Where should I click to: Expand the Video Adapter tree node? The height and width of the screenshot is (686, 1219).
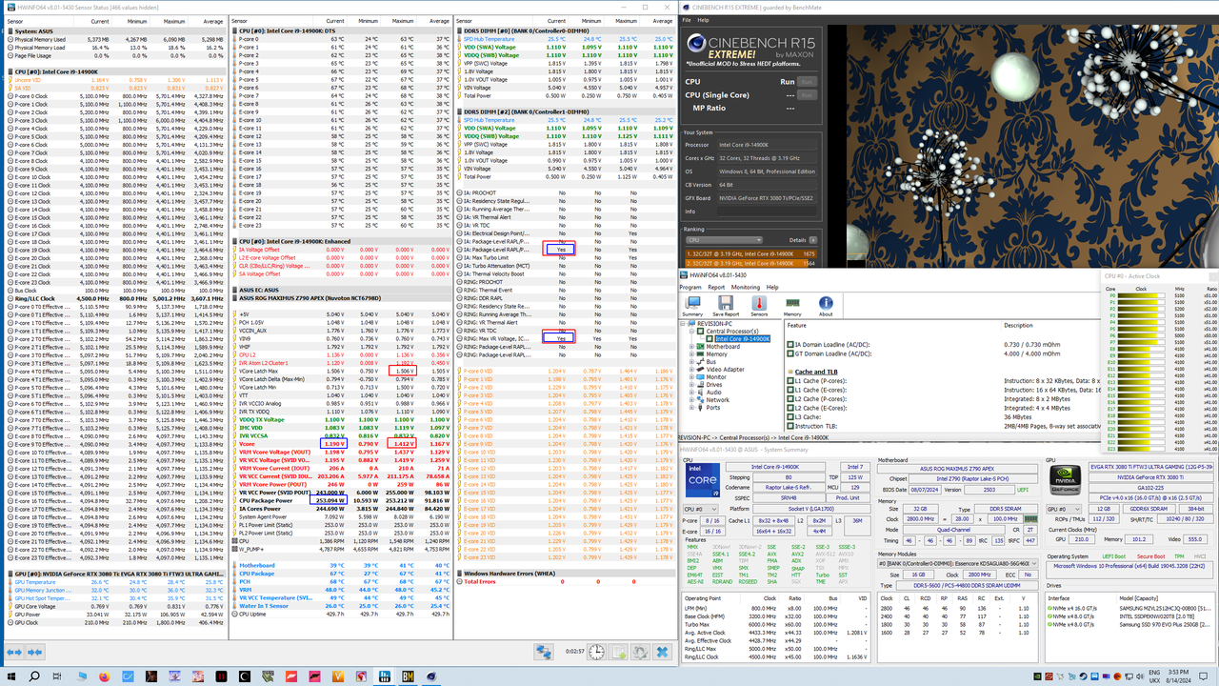point(690,370)
